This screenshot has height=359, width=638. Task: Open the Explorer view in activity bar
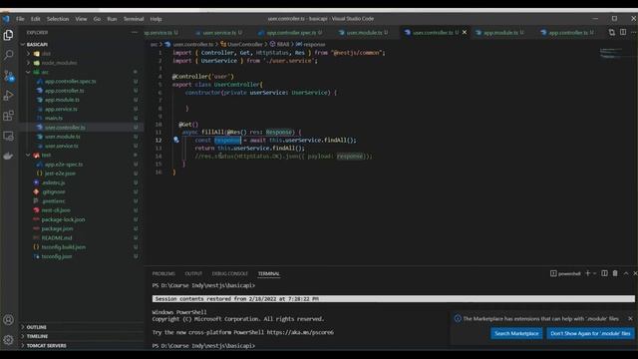tap(8, 35)
